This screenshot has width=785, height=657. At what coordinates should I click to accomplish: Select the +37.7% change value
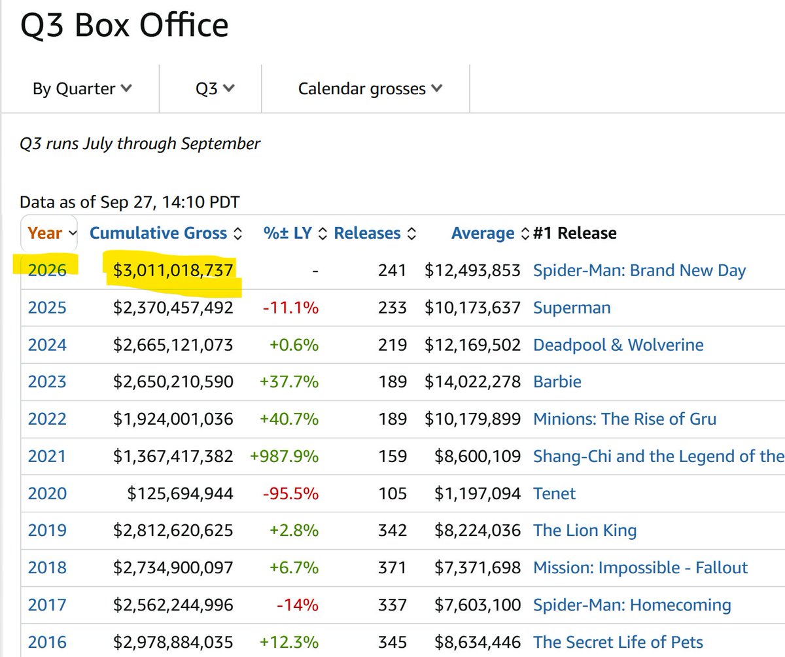(x=289, y=382)
